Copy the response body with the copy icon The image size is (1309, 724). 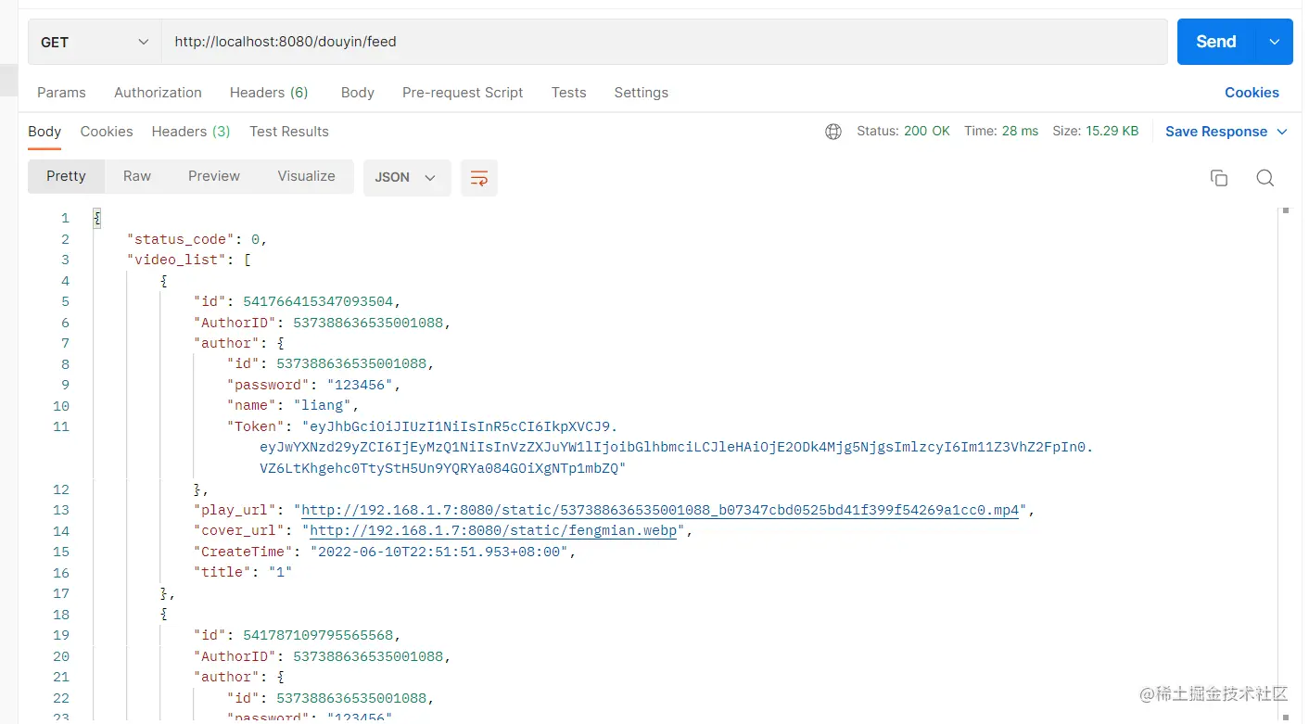tap(1219, 178)
